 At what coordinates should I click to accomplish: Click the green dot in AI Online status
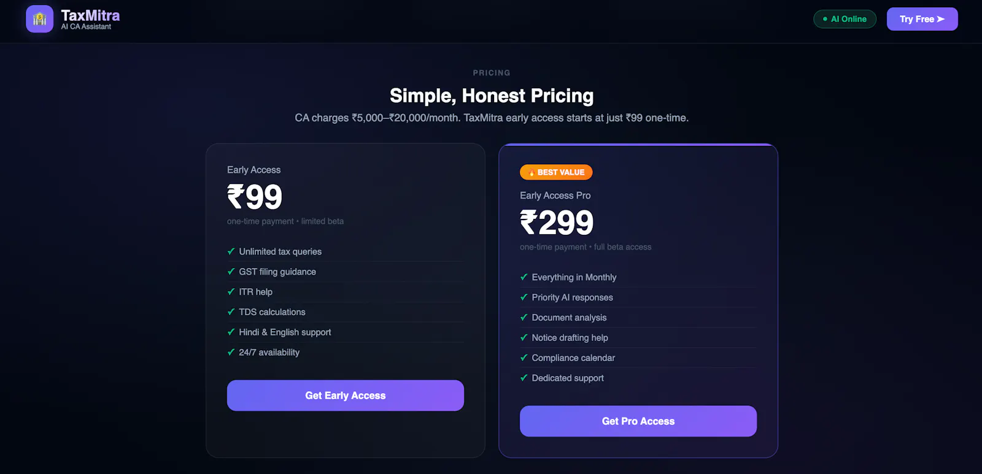click(825, 19)
